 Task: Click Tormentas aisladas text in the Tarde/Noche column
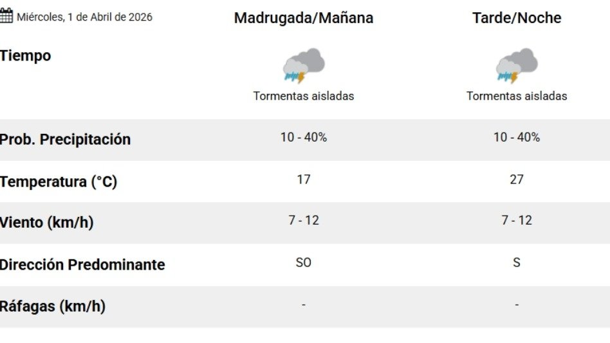coord(517,96)
